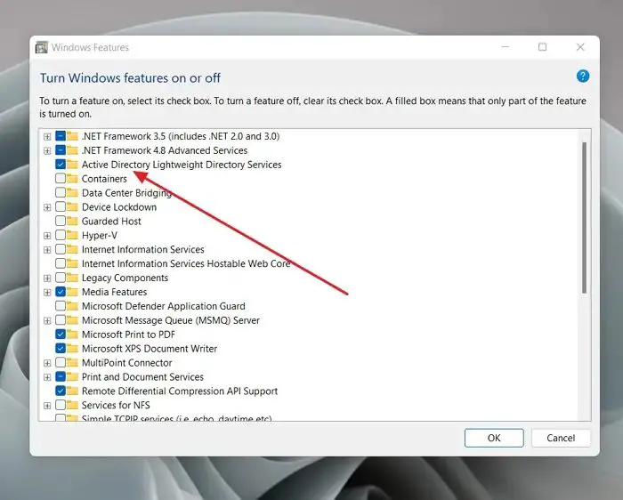Image resolution: width=623 pixels, height=500 pixels.
Task: Expand Microsoft Message Queue (MSMQ) Server
Action: point(47,320)
